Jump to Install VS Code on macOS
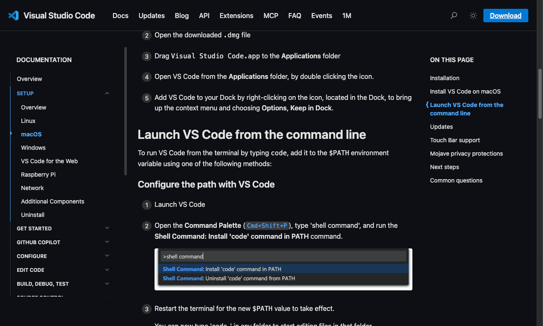Screen dimensions: 543x326 465,91
